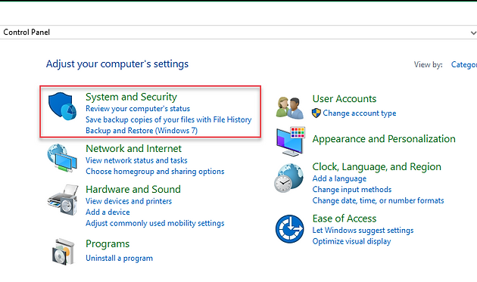Image resolution: width=477 pixels, height=282 pixels.
Task: Click View network status and tasks
Action: 136,160
